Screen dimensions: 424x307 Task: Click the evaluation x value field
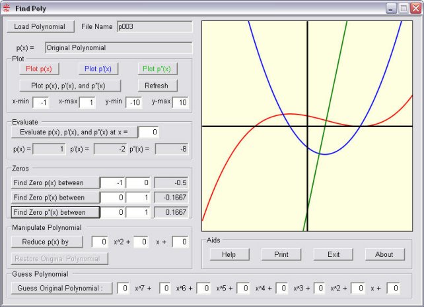[x=149, y=132]
